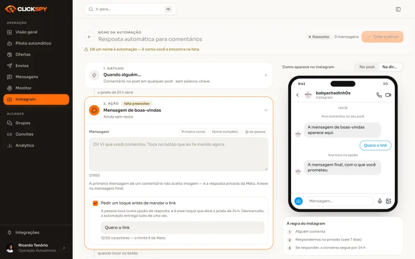
Task: Click the Analytics bar chart icon
Action: (x=9, y=146)
